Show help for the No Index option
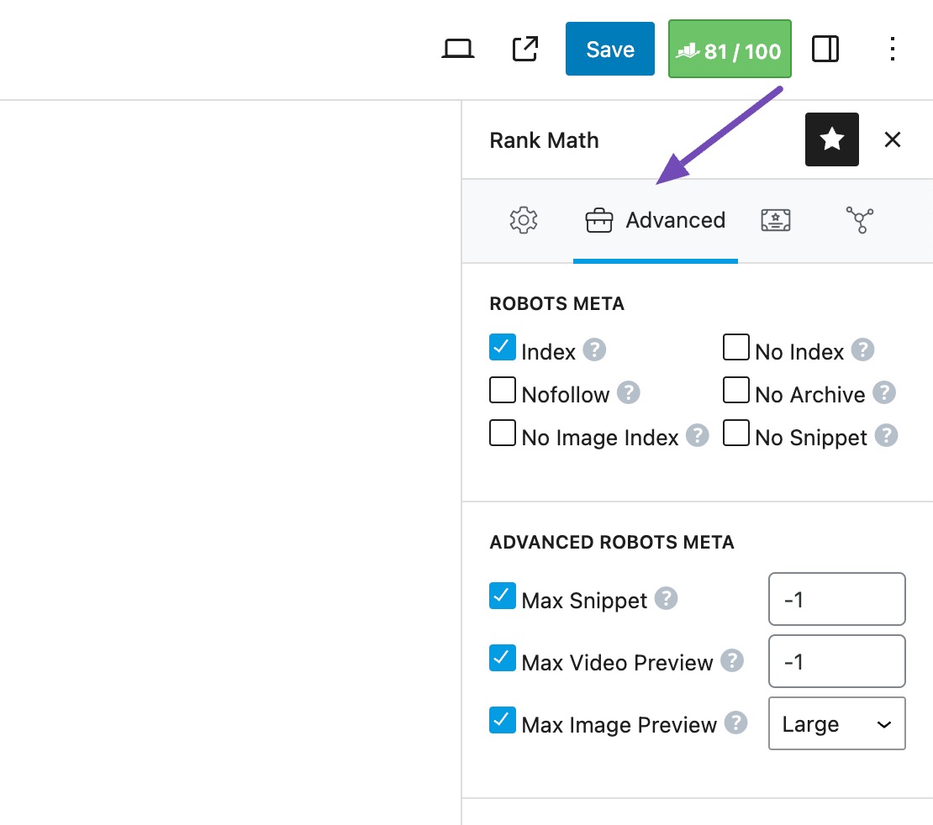Viewport: 933px width, 825px height. tap(862, 349)
